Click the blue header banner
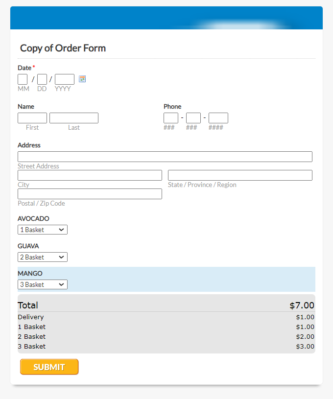The width and height of the screenshot is (333, 399). tap(166, 18)
